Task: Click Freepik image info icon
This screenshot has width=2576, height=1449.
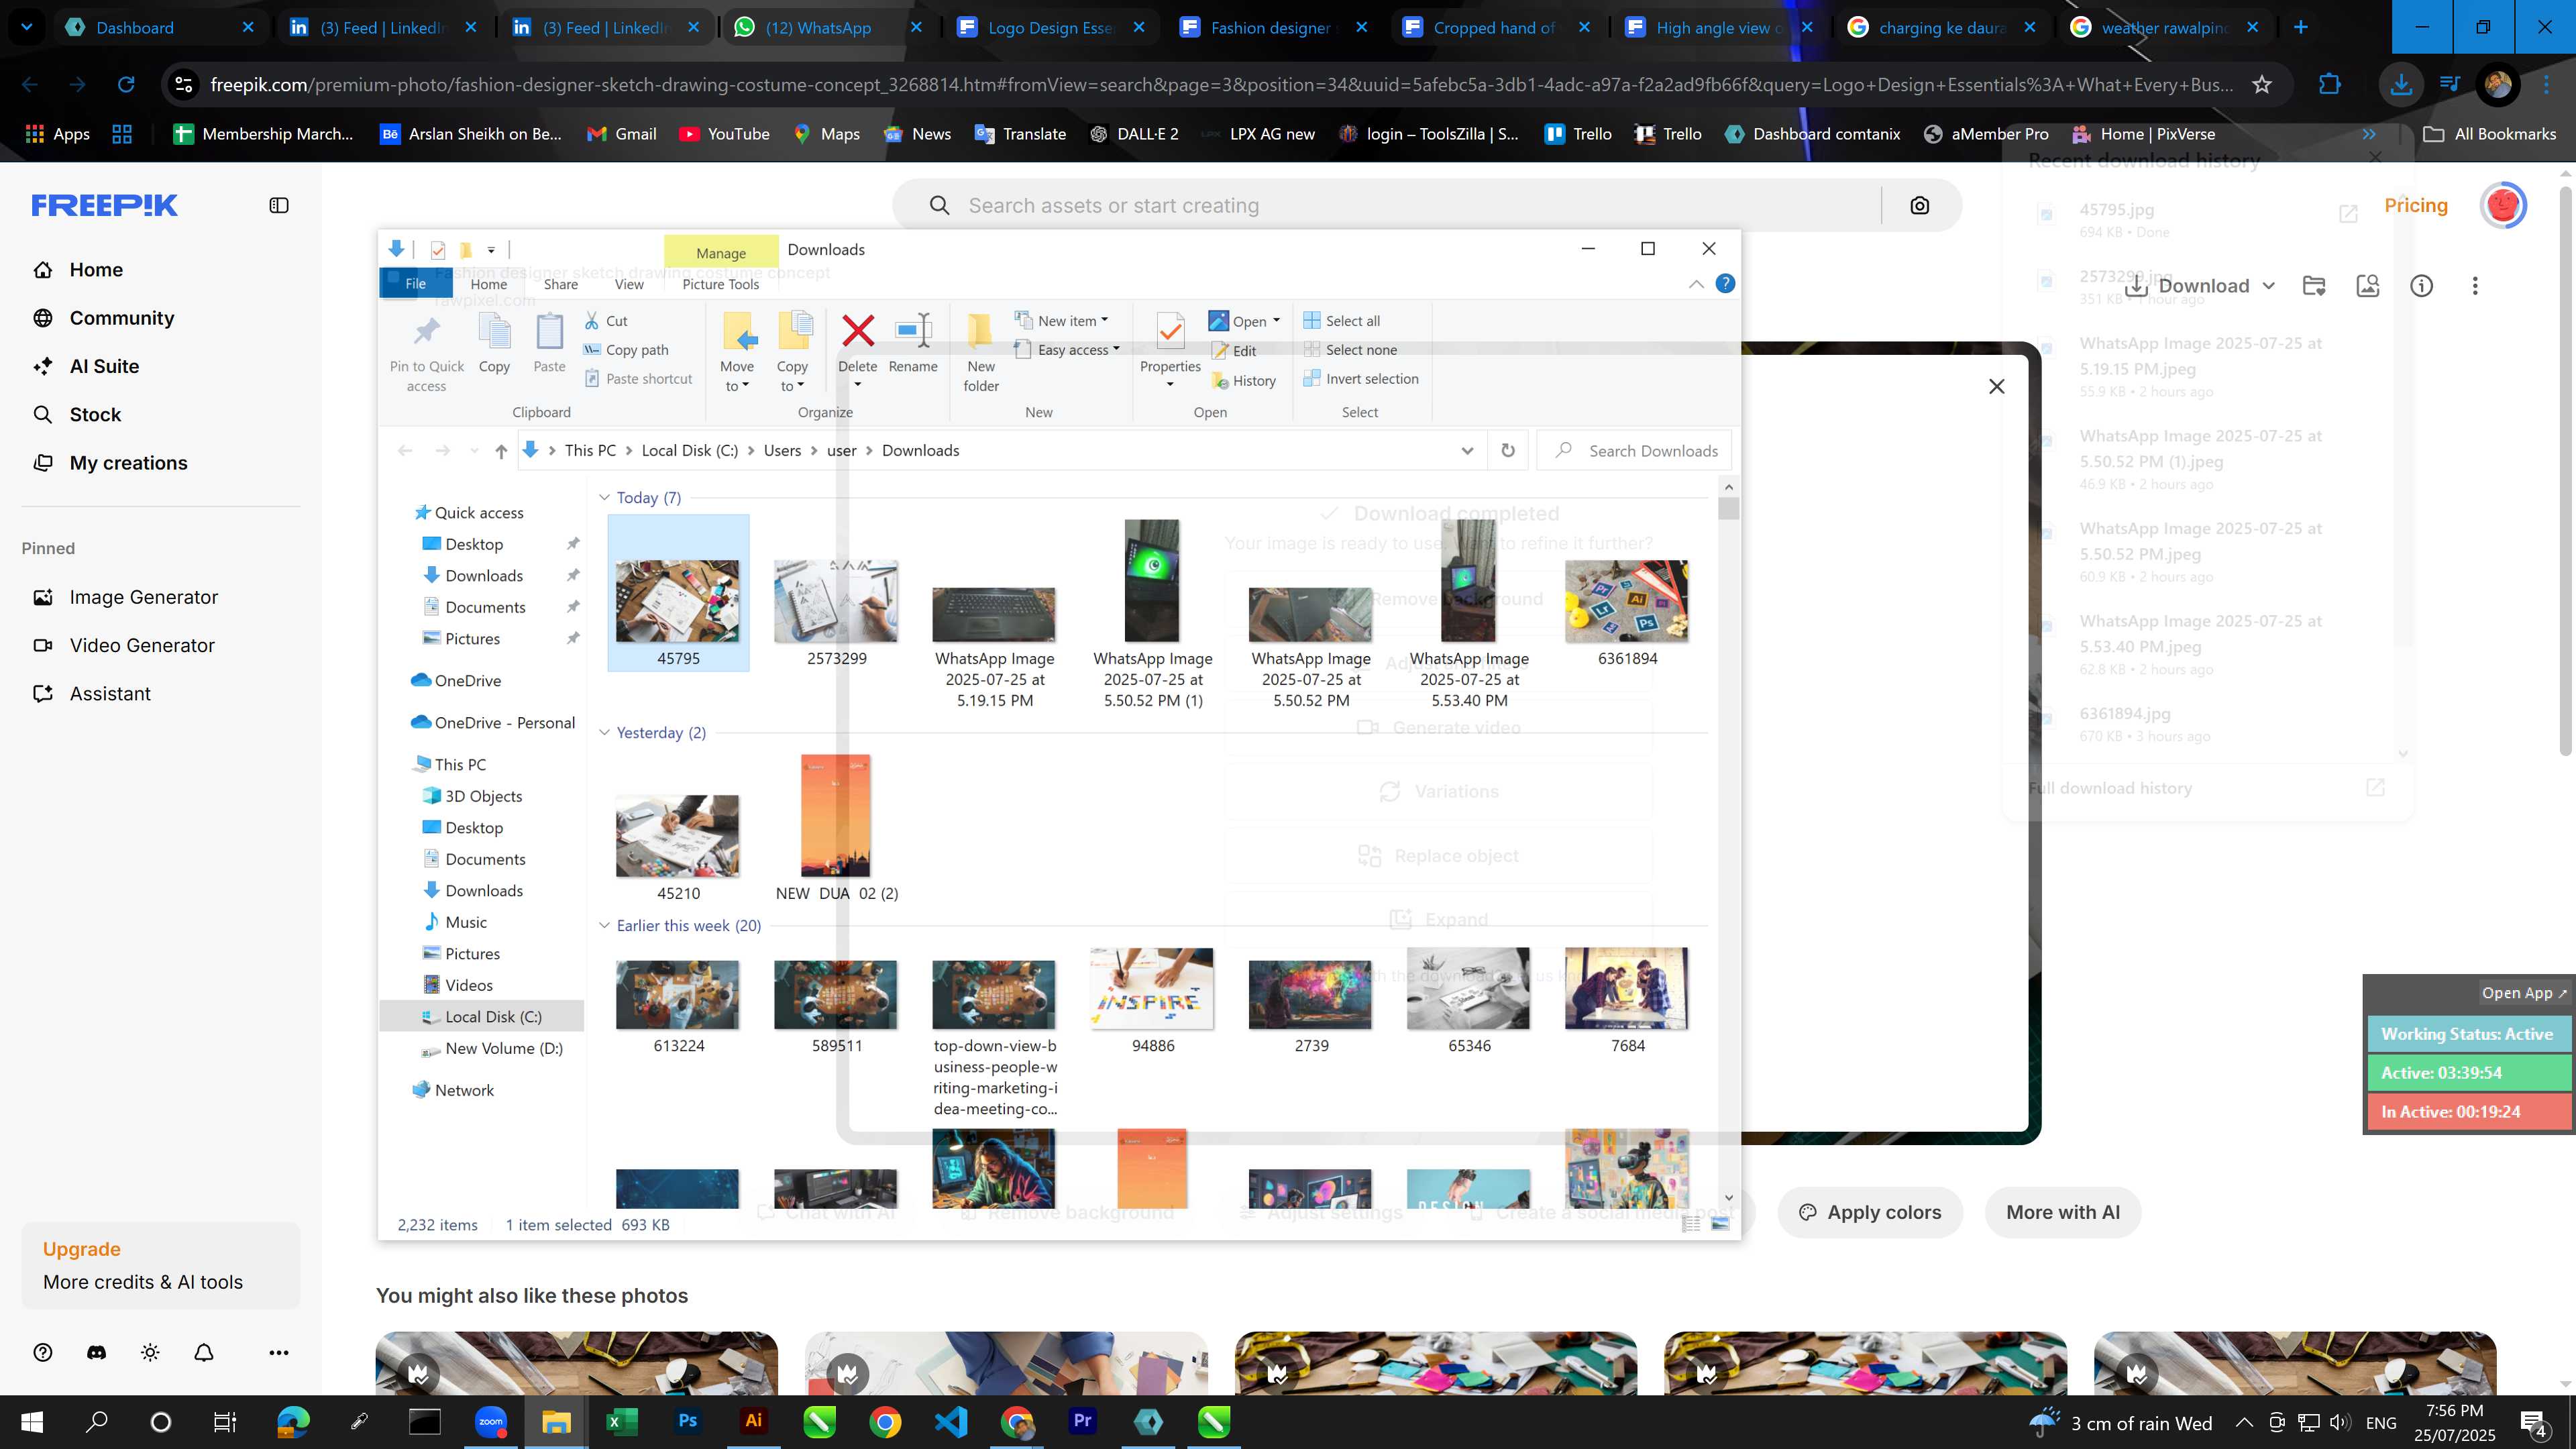Action: pyautogui.click(x=2421, y=286)
